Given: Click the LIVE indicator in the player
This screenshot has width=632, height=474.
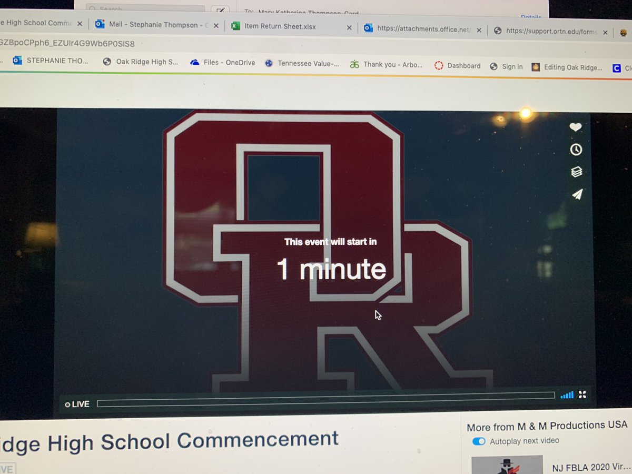Looking at the screenshot, I should click(77, 404).
